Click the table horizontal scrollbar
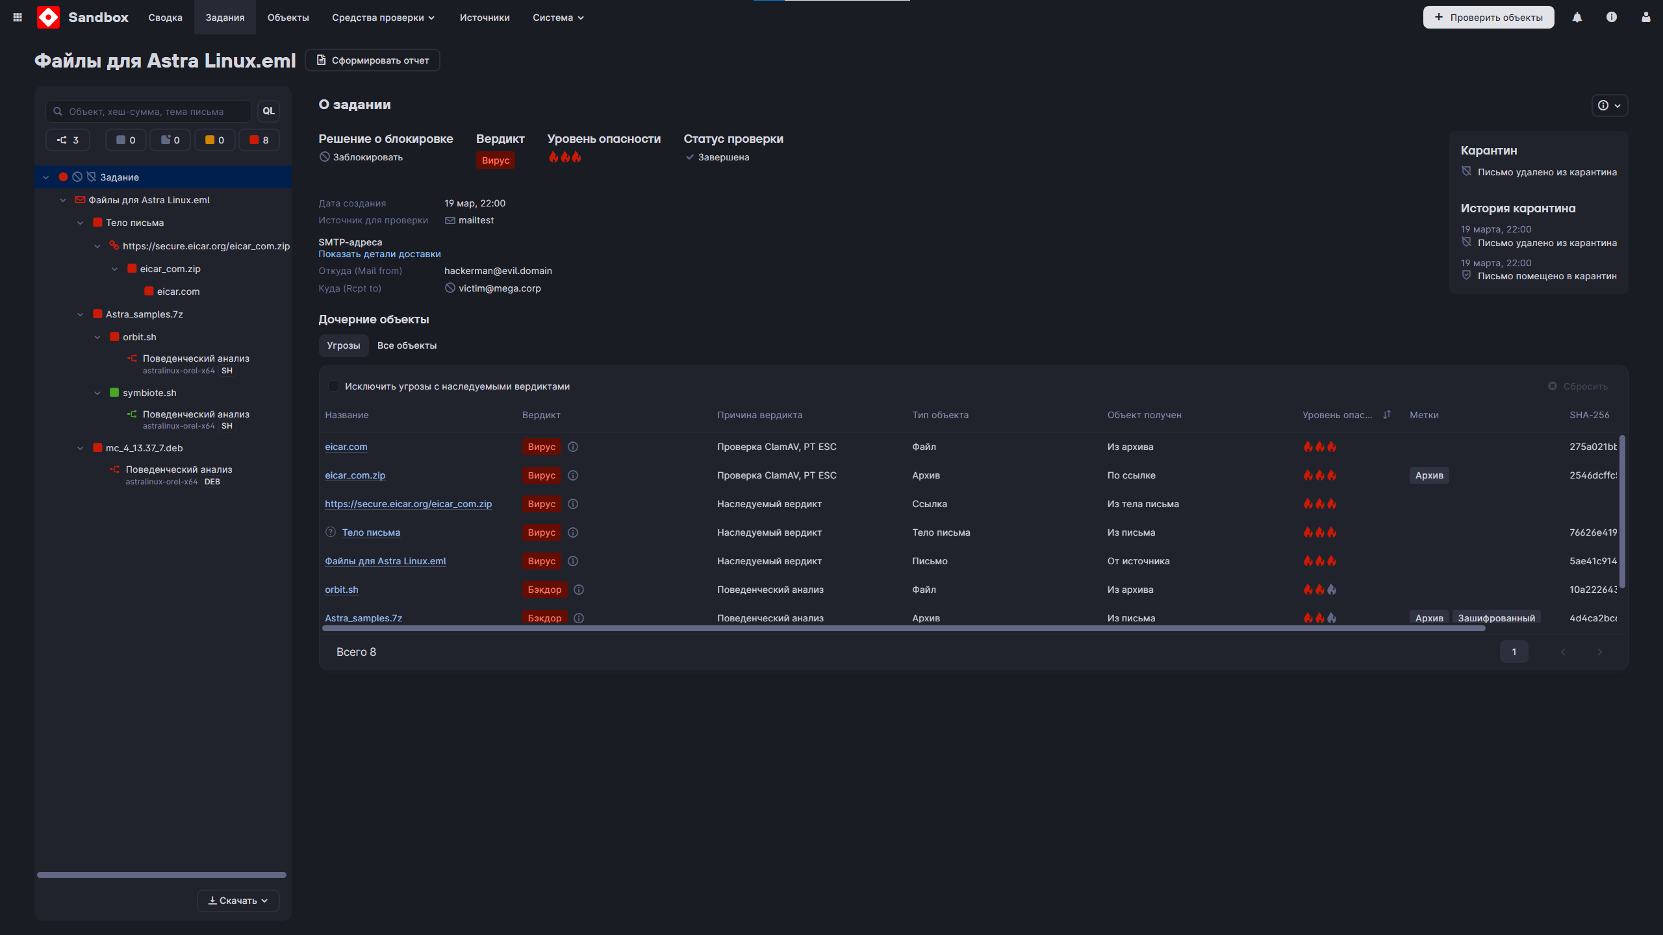This screenshot has width=1663, height=935. click(904, 628)
